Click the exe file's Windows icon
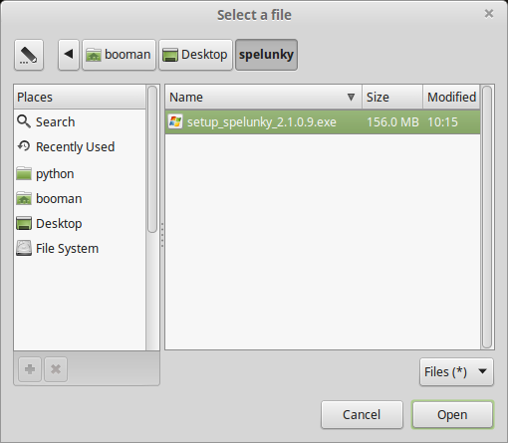The width and height of the screenshot is (508, 443). [x=175, y=121]
